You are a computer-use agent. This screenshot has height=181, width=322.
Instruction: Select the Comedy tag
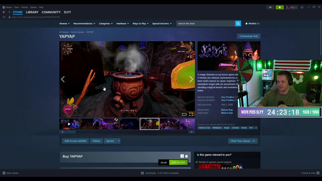tap(235, 128)
